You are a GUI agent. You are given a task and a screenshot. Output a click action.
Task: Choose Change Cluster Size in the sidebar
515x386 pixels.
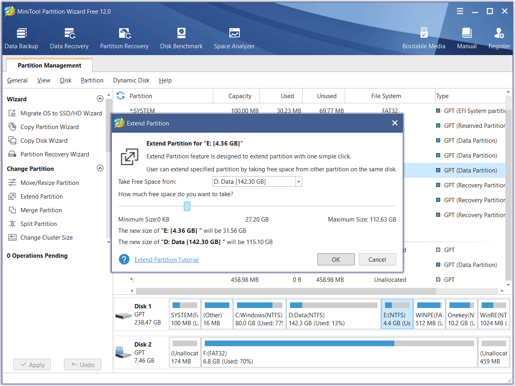click(40, 238)
